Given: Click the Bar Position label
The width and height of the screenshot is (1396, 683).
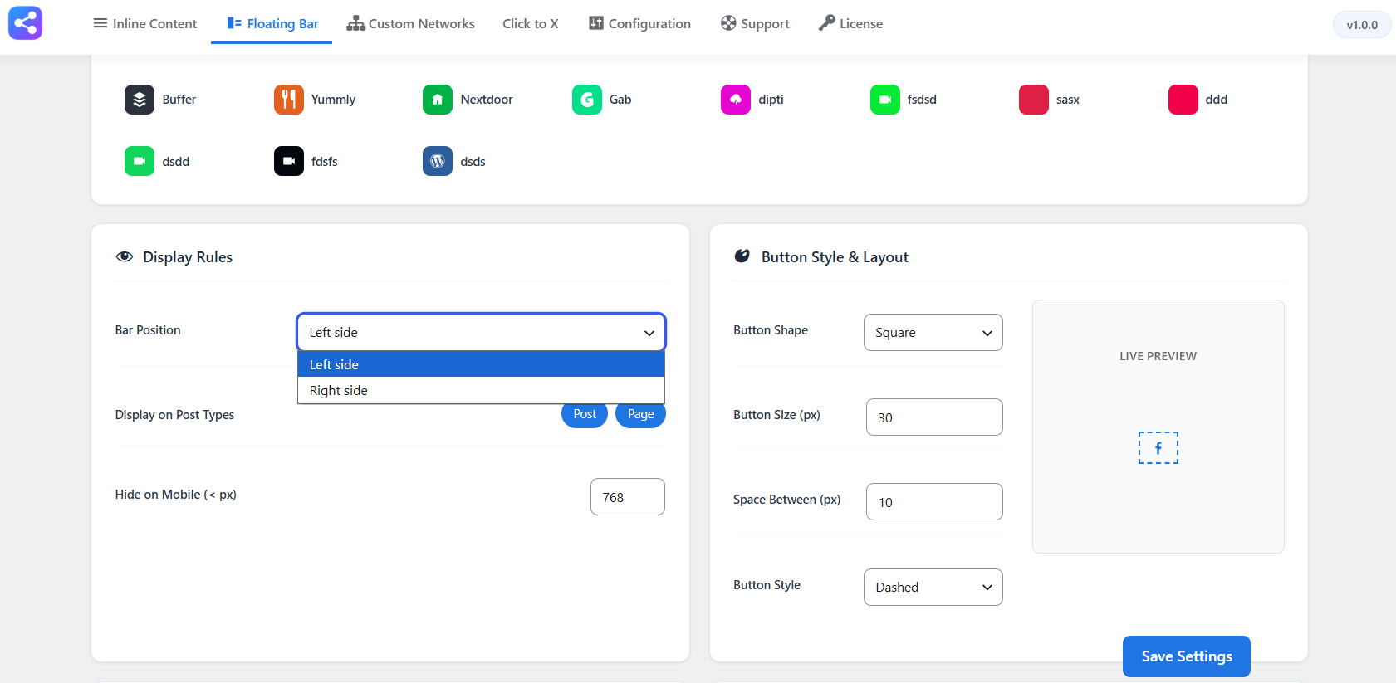Looking at the screenshot, I should [148, 330].
